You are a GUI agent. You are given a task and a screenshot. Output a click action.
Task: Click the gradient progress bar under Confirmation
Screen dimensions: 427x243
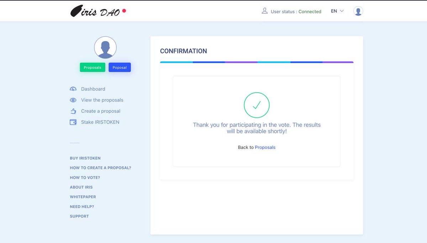click(x=257, y=62)
